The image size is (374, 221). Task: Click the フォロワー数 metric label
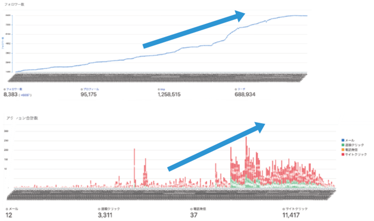(x=14, y=89)
